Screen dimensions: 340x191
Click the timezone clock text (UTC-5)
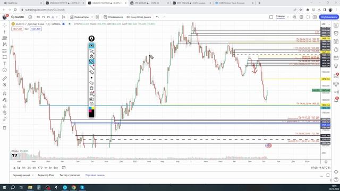320,168
